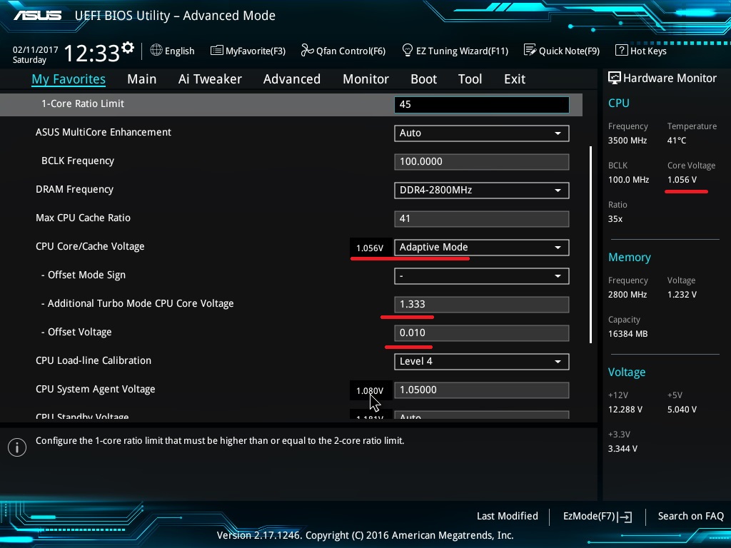Click the MyFavorite list icon

click(216, 51)
